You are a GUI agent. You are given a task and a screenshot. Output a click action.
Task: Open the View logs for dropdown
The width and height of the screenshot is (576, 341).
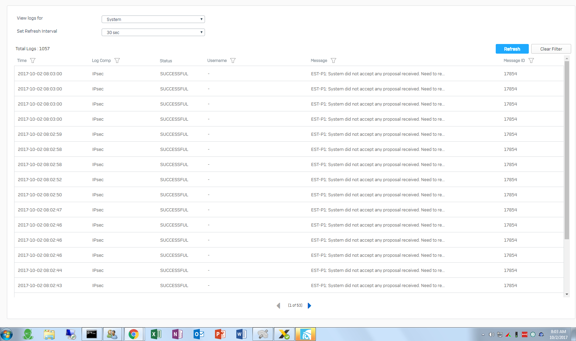coord(153,19)
